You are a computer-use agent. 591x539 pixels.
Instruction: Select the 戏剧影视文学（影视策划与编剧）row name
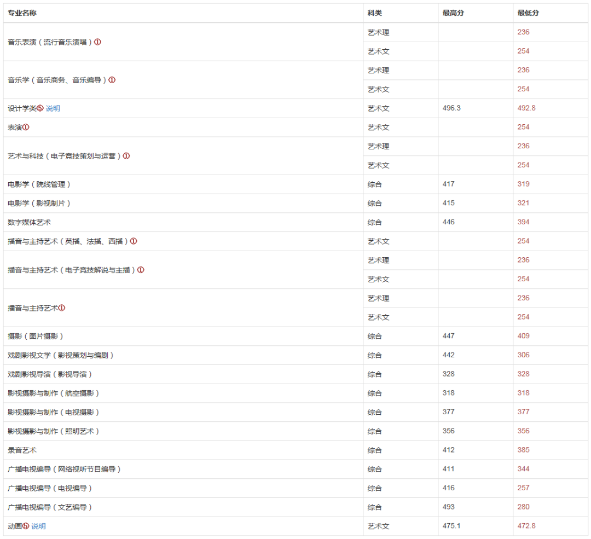tap(61, 356)
